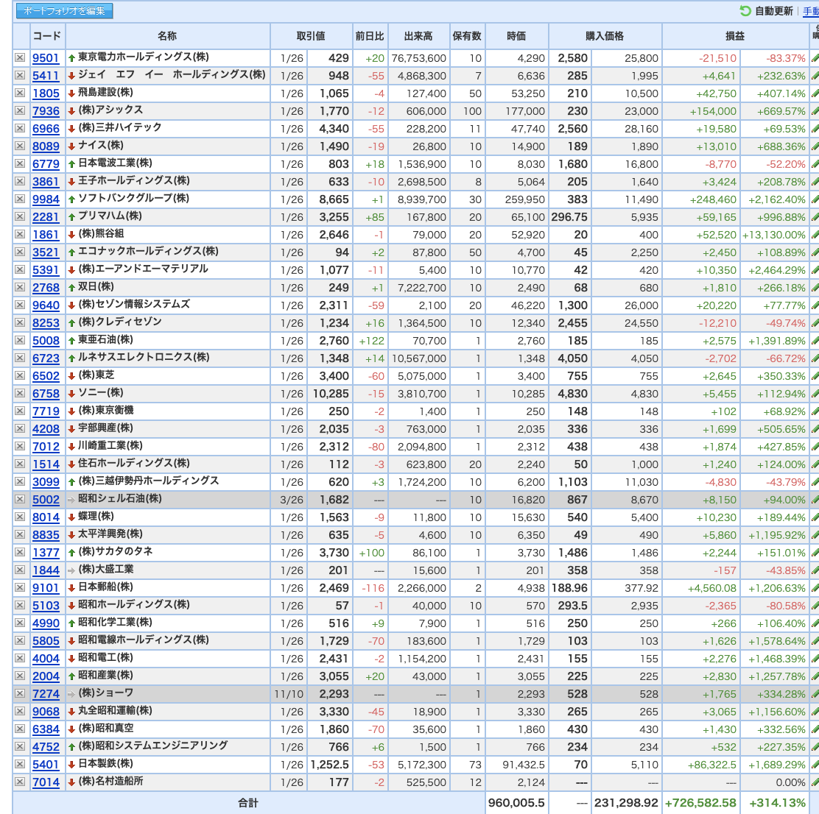Viewport: 819px width, 814px height.
Task: Open stock code 9501 link
Action: pos(46,58)
